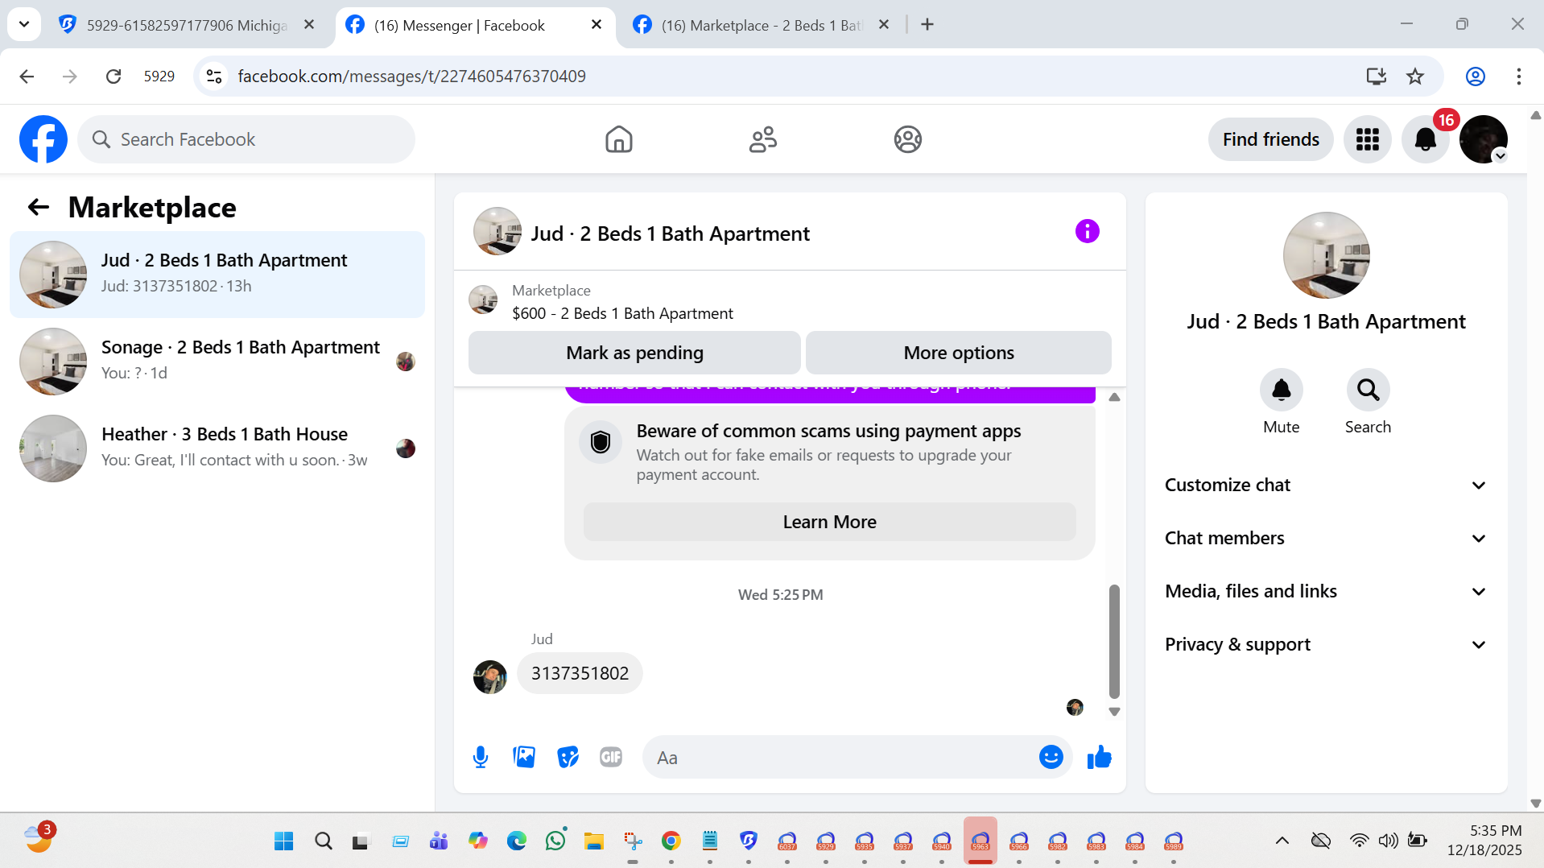Expand Media, files and links section
Viewport: 1544px width, 868px height.
point(1326,591)
